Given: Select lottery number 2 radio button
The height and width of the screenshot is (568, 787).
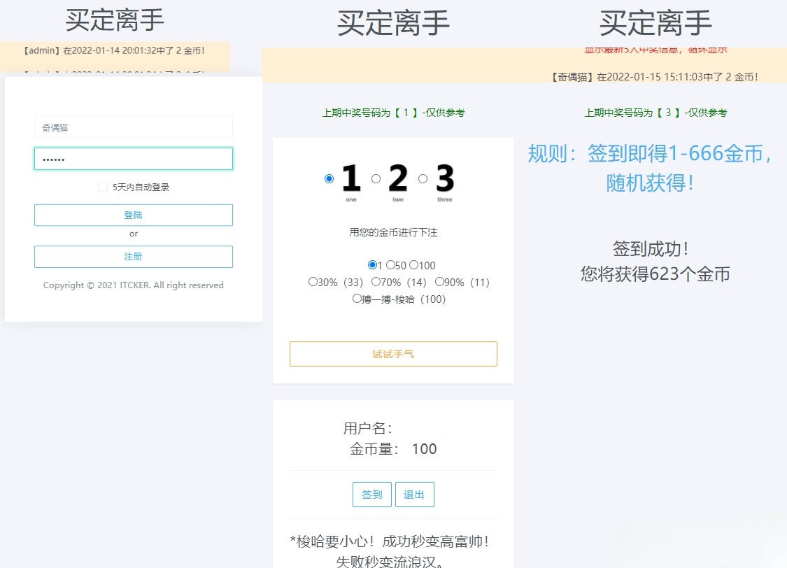Looking at the screenshot, I should click(x=376, y=178).
